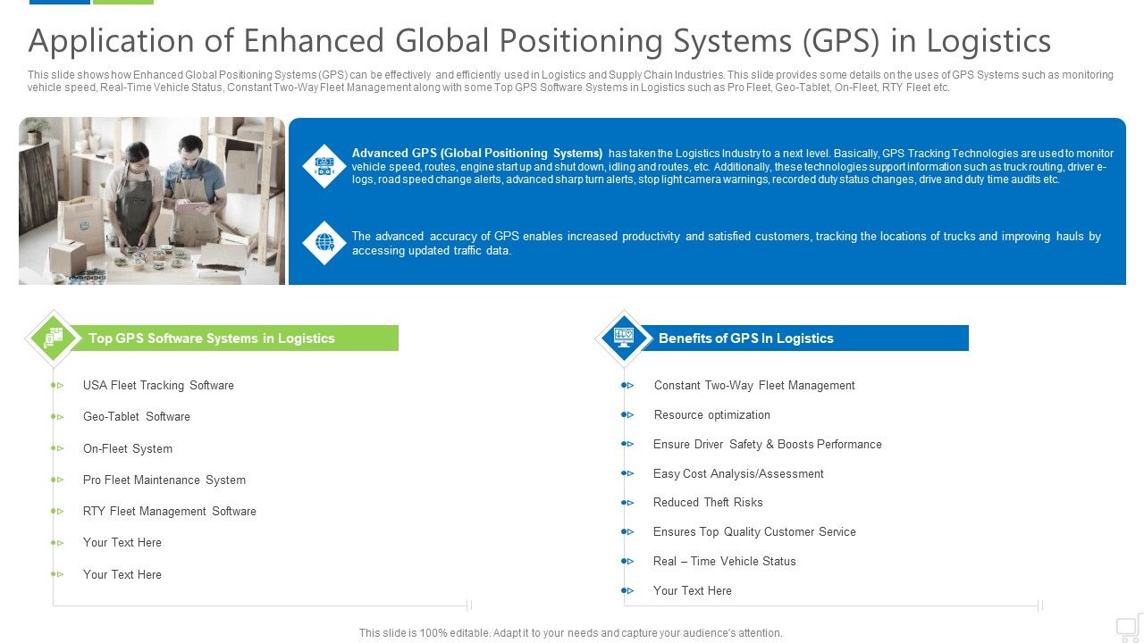The image size is (1144, 643).
Task: Click the Pro Fleet Maintenance System entry
Action: [164, 480]
